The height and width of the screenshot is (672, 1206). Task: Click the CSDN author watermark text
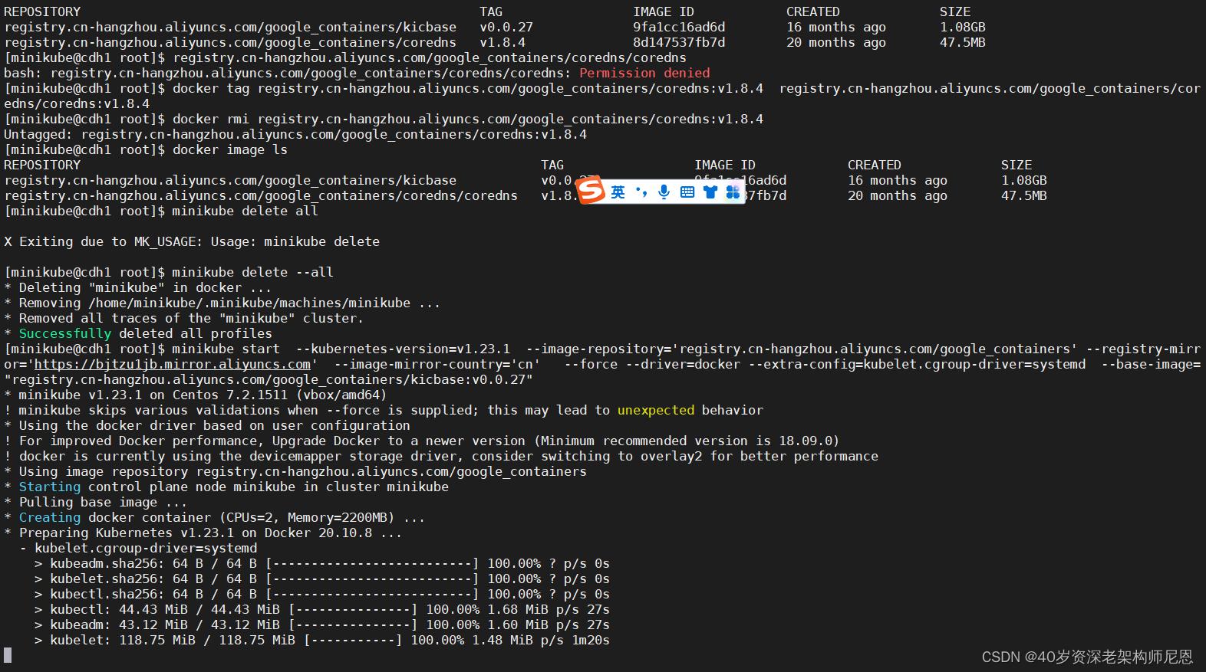click(1087, 657)
